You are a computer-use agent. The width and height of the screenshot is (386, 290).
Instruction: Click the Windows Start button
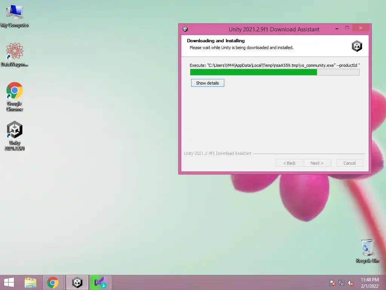[9, 282]
